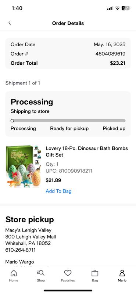Screen dimensions: 136x294
Task: Tap the order progress bar marker
Action: coord(12,121)
